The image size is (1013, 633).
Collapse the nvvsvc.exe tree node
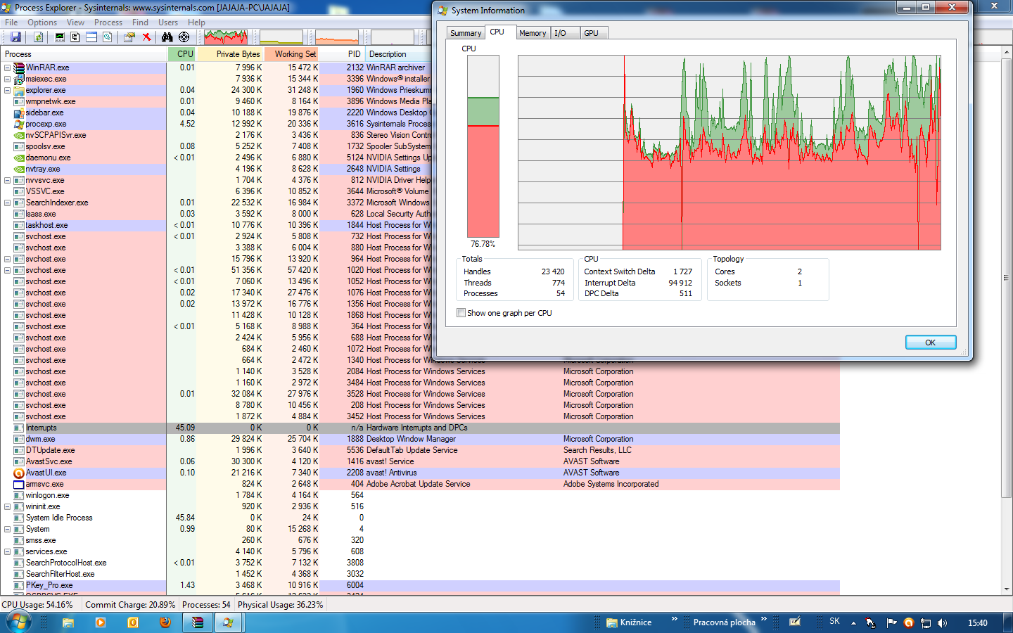coord(7,180)
